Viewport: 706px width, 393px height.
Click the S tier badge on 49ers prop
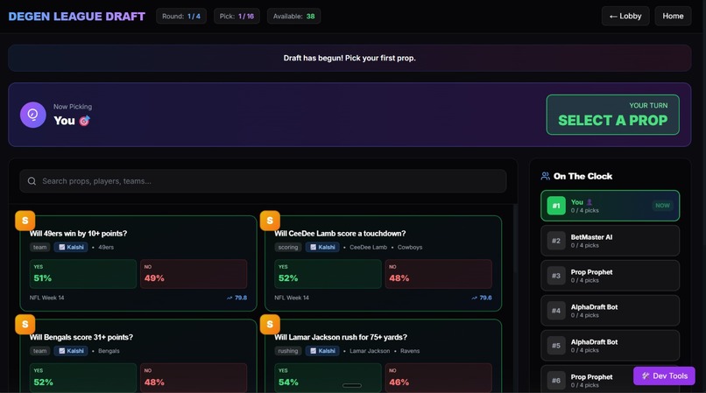(25, 221)
